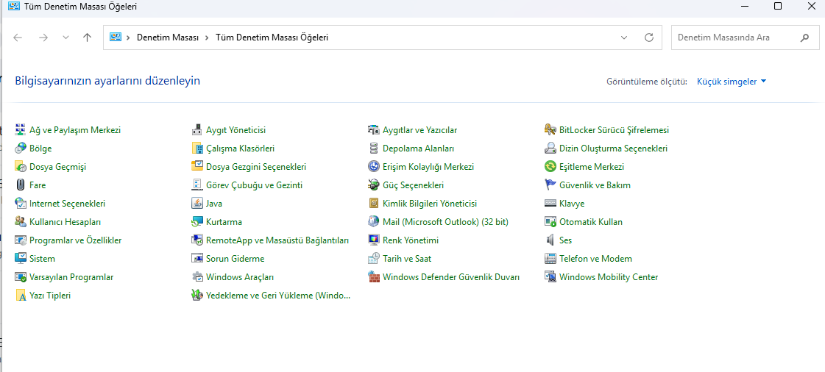Click Tüm Denetim Masası Öğeleri breadcrumb
The width and height of the screenshot is (825, 372).
point(272,37)
